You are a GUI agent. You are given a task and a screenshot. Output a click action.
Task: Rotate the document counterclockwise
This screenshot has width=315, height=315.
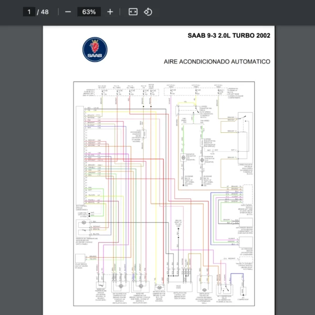tap(148, 12)
